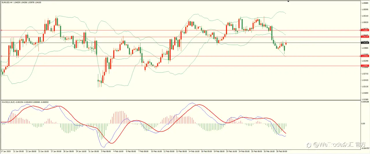370x154 pixels.
Task: Click the -0.004787 MACD scale value
Action: click(365, 148)
